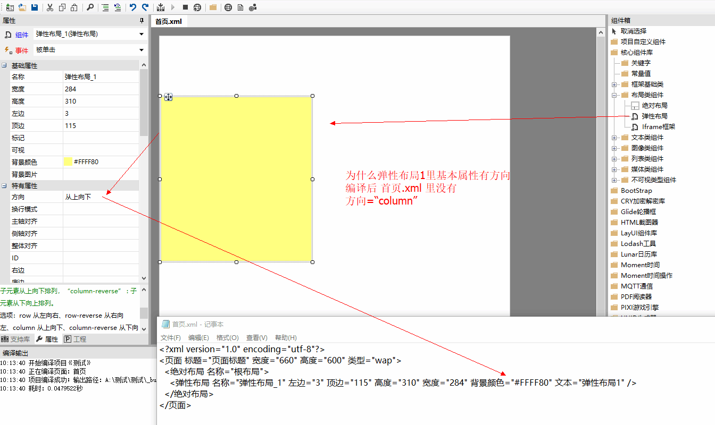715x425 pixels.
Task: Collapse the 基础属性 property group
Action: [4, 65]
